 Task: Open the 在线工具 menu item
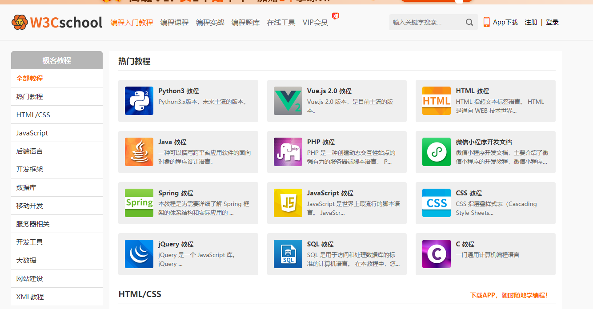[281, 22]
